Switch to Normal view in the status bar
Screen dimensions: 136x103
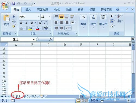(x=78, y=100)
